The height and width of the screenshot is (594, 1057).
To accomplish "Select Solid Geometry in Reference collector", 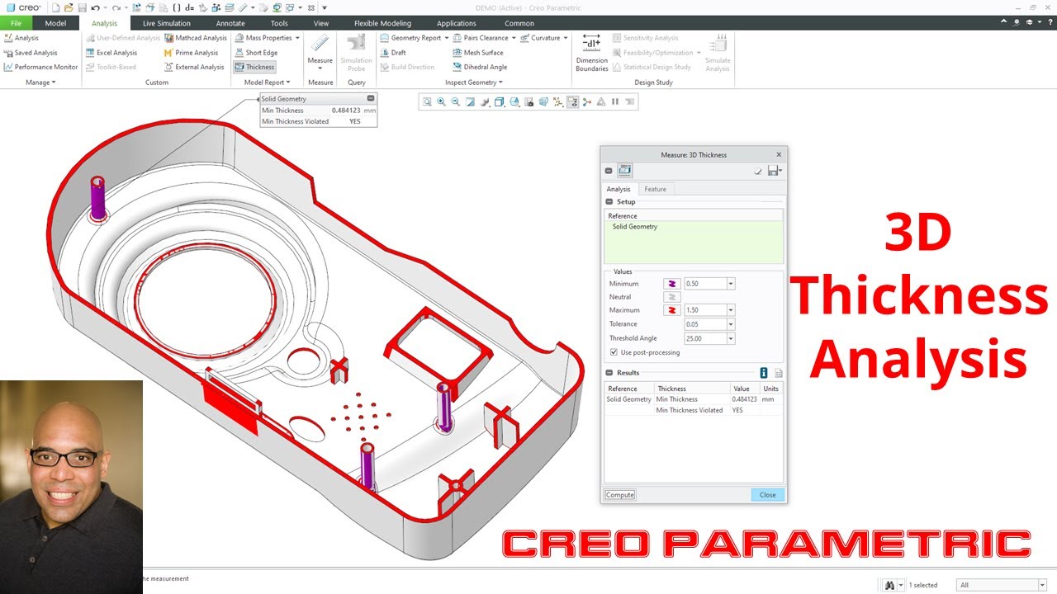I will [x=634, y=226].
